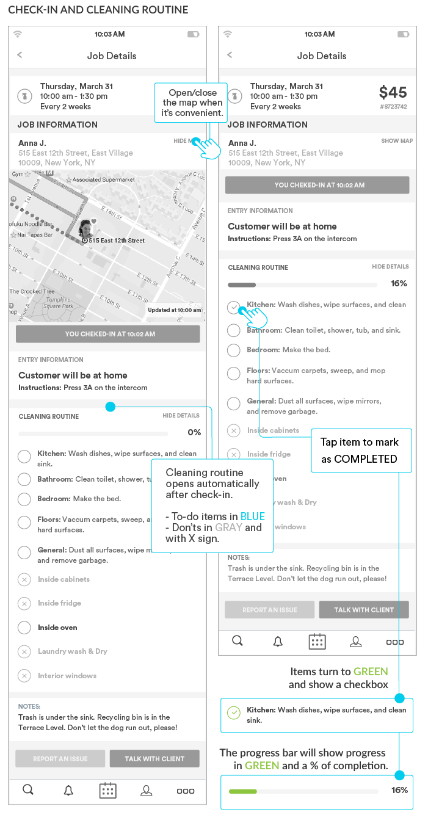Open notifications bell in right screen bottom bar
428x815 pixels.
[x=278, y=641]
